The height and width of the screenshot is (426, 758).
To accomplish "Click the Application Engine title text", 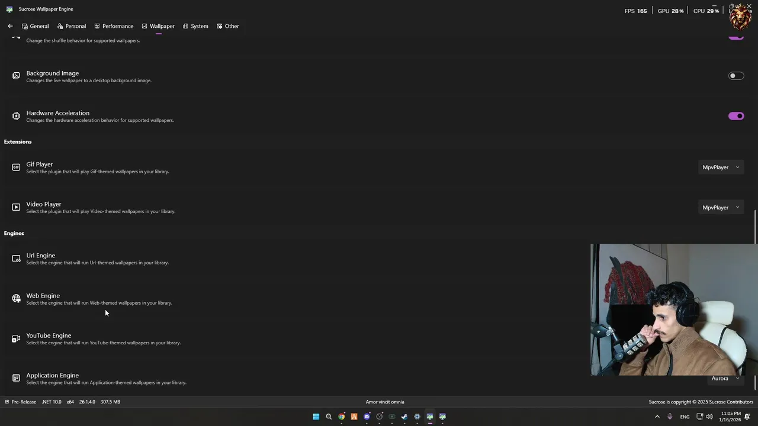I will (52, 375).
